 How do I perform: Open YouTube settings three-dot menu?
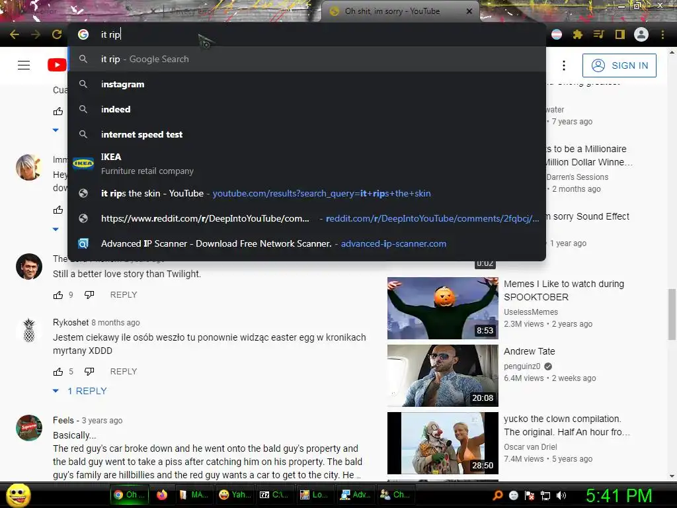(564, 65)
